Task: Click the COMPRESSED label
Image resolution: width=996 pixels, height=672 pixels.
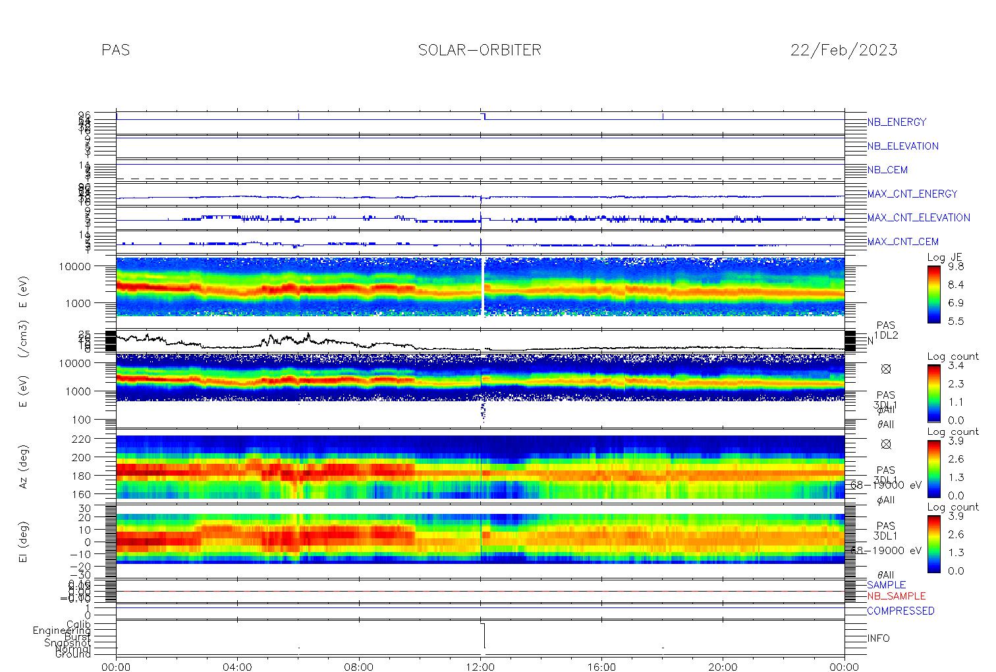Action: 900,611
